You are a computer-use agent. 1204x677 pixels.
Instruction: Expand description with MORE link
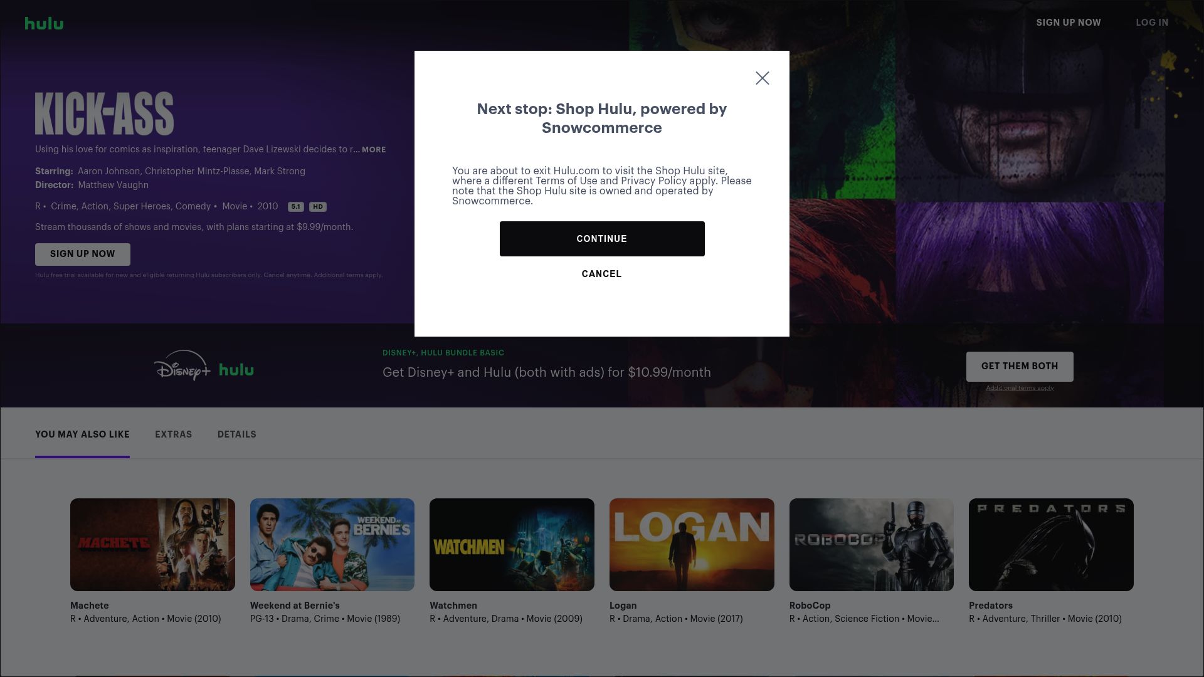(x=374, y=150)
